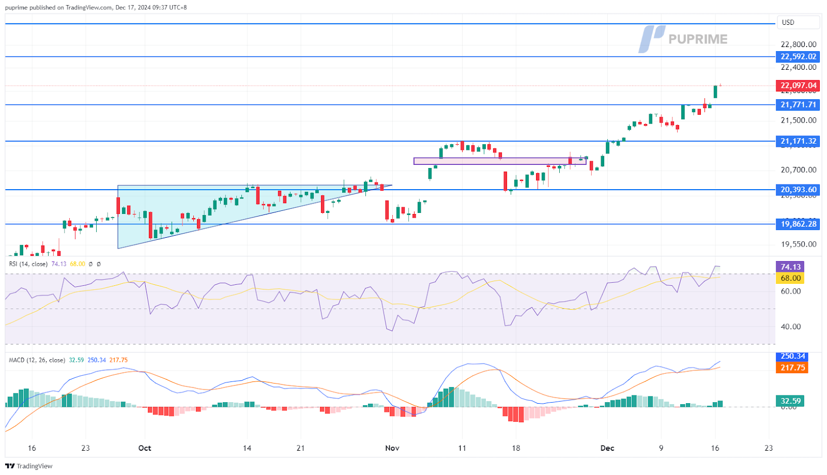Select the pink rectangle zone drawing

click(500, 161)
